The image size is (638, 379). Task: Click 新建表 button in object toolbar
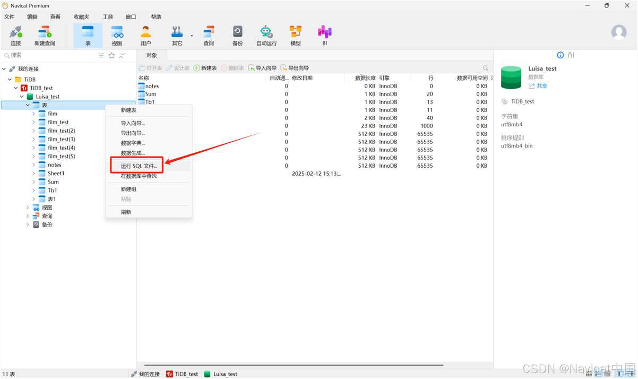tap(205, 68)
